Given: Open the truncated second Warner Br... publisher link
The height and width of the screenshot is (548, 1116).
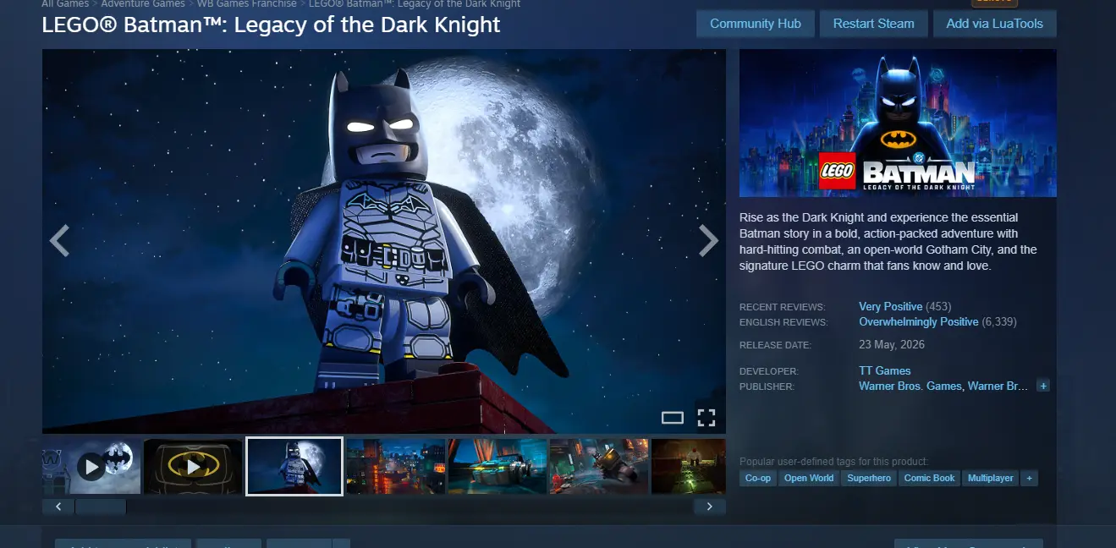Looking at the screenshot, I should [x=998, y=386].
